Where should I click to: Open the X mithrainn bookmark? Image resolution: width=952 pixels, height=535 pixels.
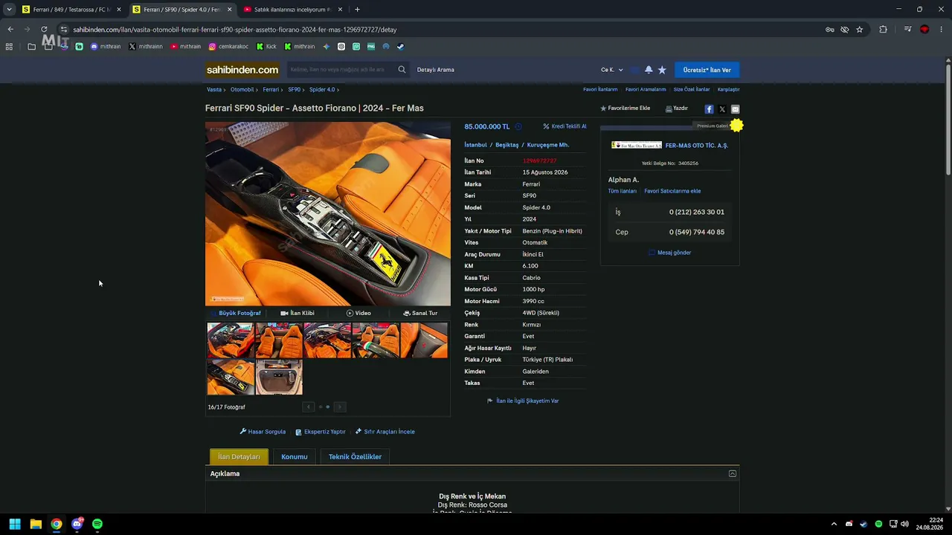click(146, 46)
